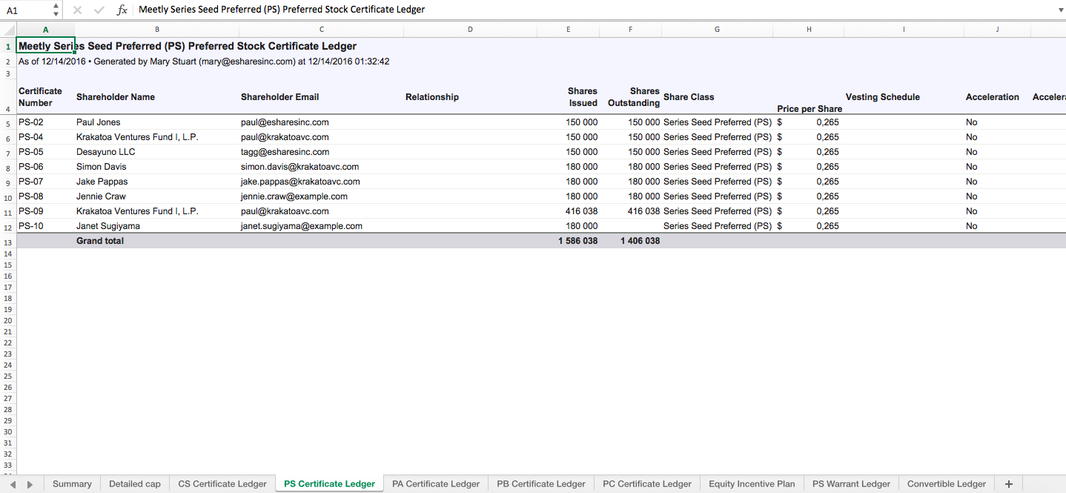Select the Jake Pappas cell

[157, 182]
